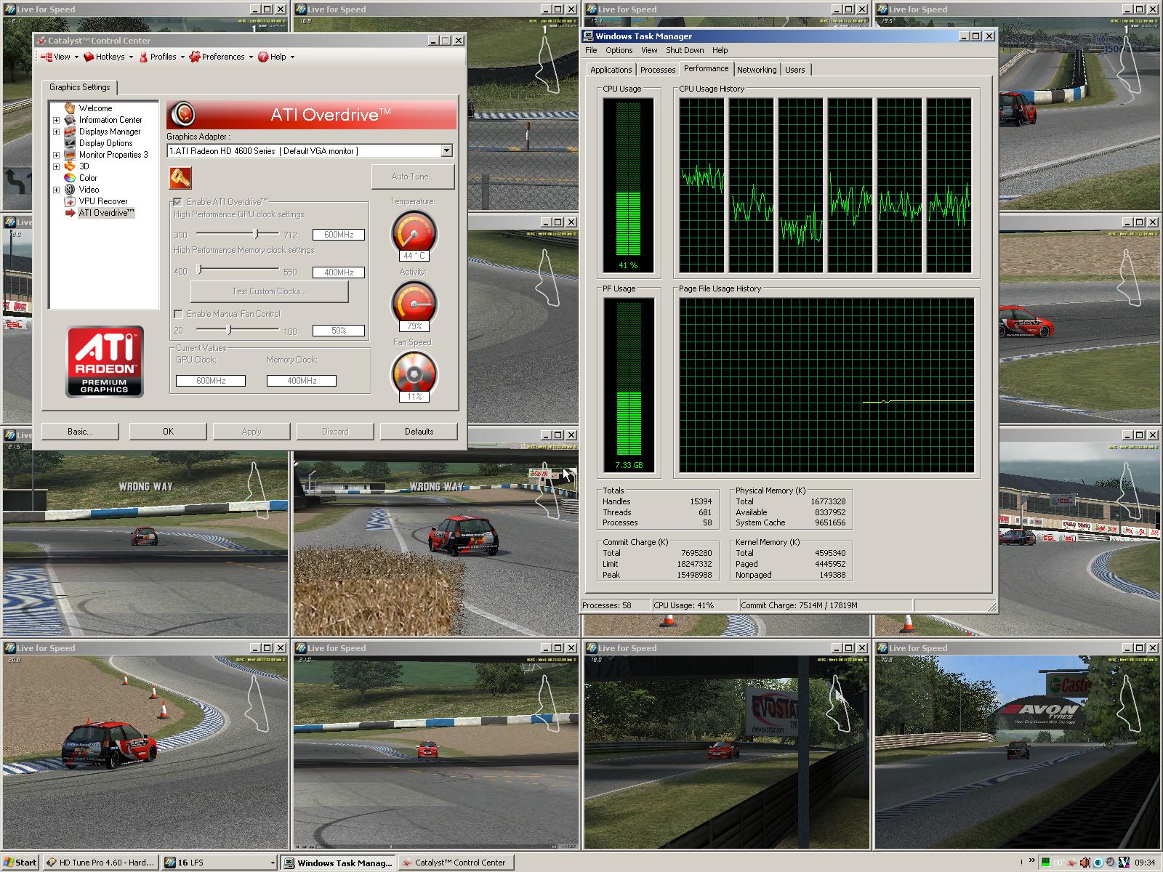
Task: Click the Basic... button
Action: (x=80, y=432)
